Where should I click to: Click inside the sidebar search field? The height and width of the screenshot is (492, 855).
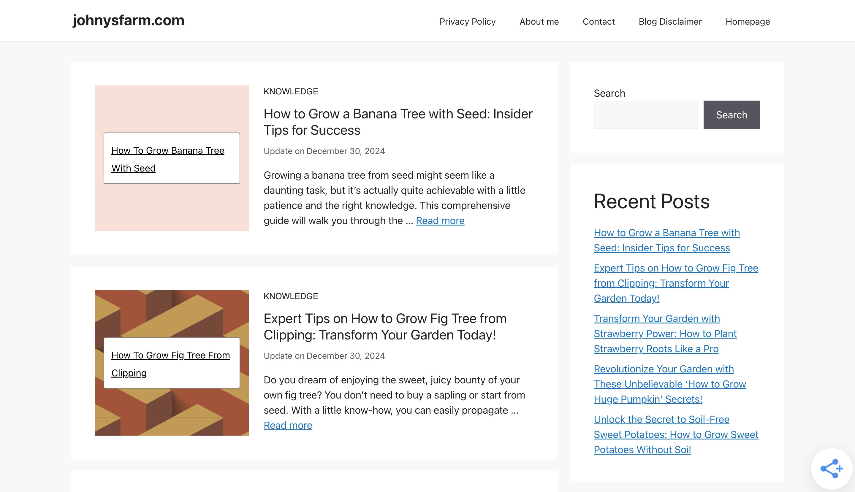click(x=645, y=115)
